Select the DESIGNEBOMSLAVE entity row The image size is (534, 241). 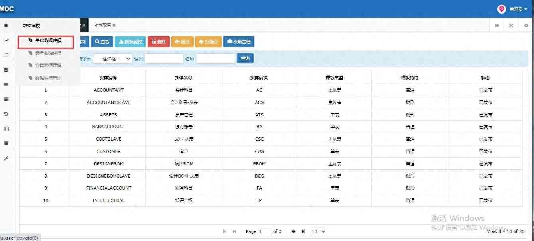pyautogui.click(x=271, y=176)
